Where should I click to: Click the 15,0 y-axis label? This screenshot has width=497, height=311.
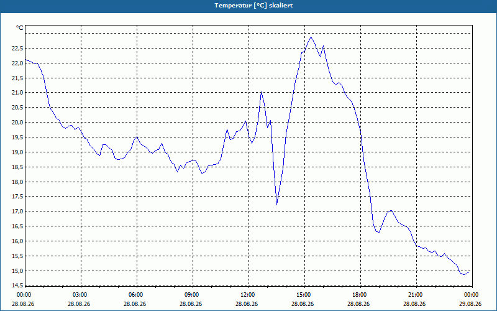18,271
